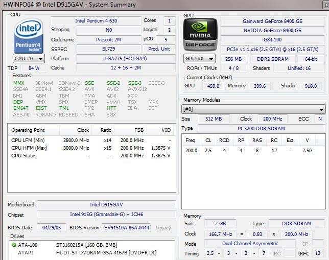The height and width of the screenshot is (260, 329).
Task: Click the Gainward GeForce 8400 GS name field
Action: 273,21
